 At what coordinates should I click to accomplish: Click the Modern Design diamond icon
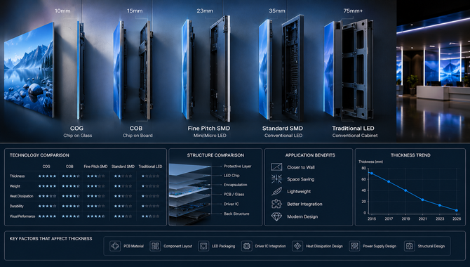point(276,216)
